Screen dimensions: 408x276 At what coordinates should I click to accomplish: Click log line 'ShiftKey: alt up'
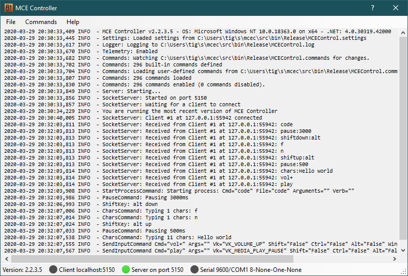tap(78, 224)
